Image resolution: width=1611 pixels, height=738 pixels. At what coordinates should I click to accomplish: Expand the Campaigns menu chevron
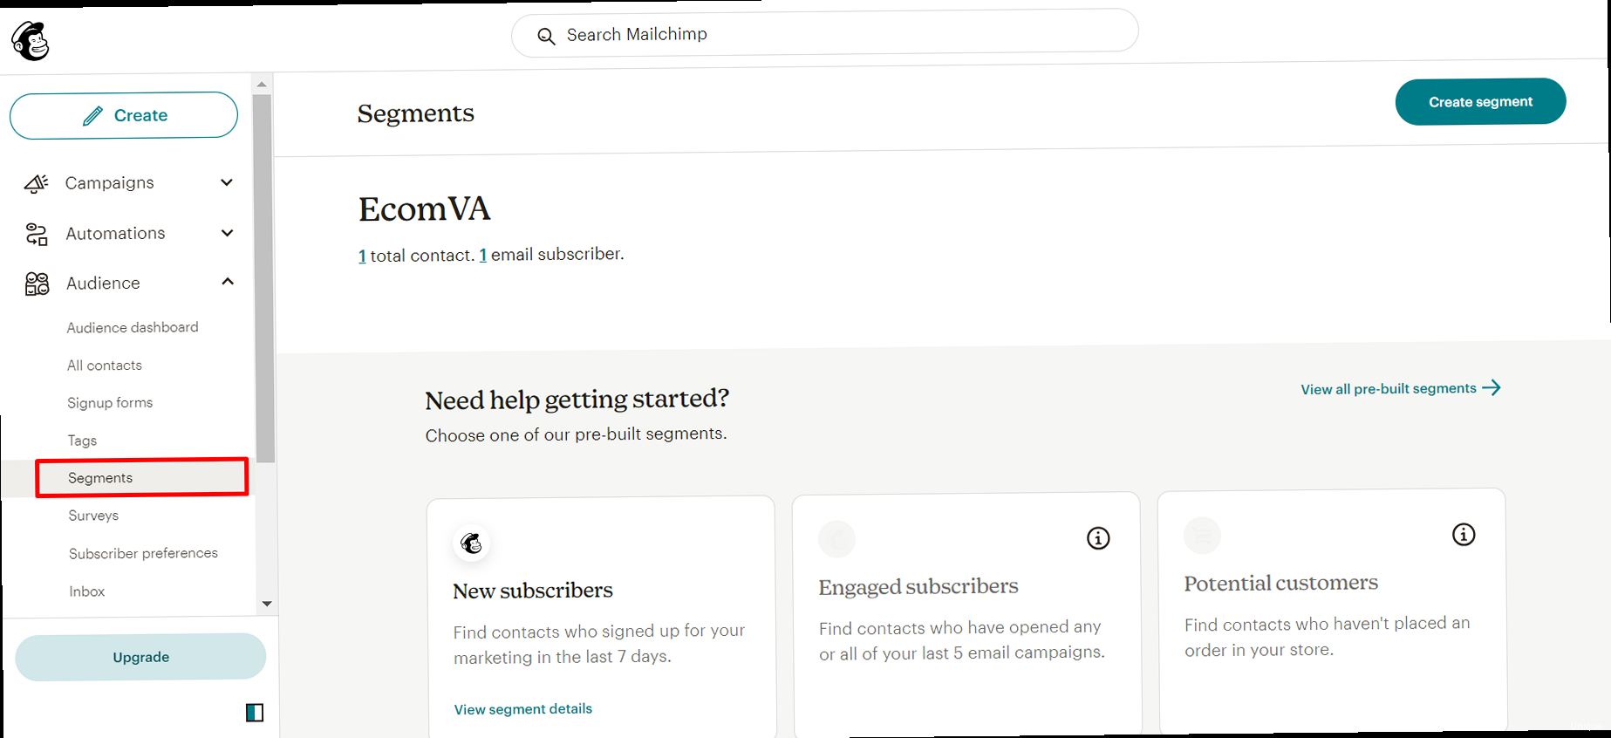(x=227, y=182)
